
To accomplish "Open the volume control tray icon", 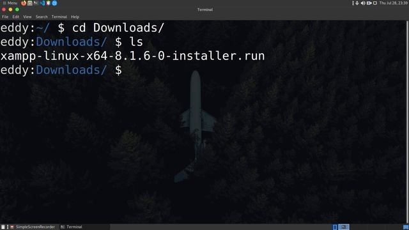I will click(363, 3).
